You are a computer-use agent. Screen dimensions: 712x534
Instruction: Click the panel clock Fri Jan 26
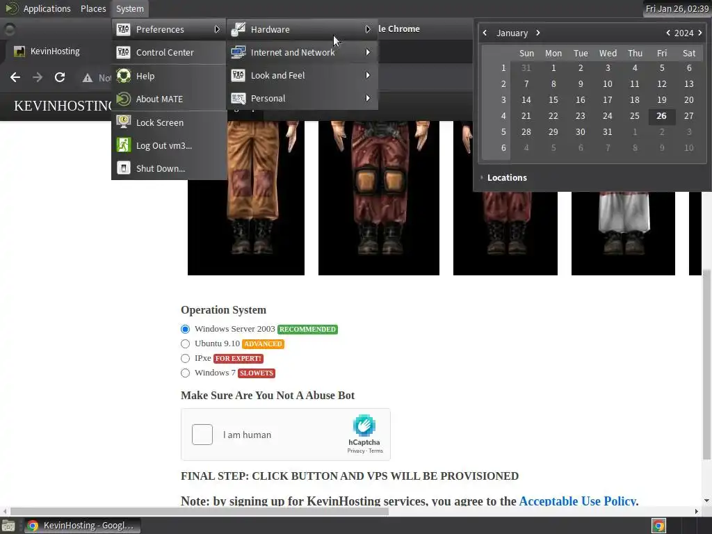point(677,8)
